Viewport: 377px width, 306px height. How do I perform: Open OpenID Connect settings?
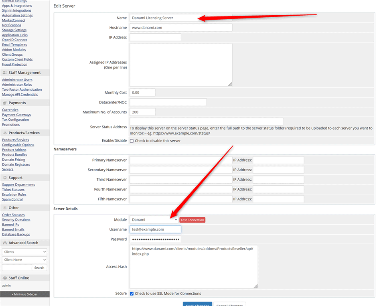coord(14,40)
